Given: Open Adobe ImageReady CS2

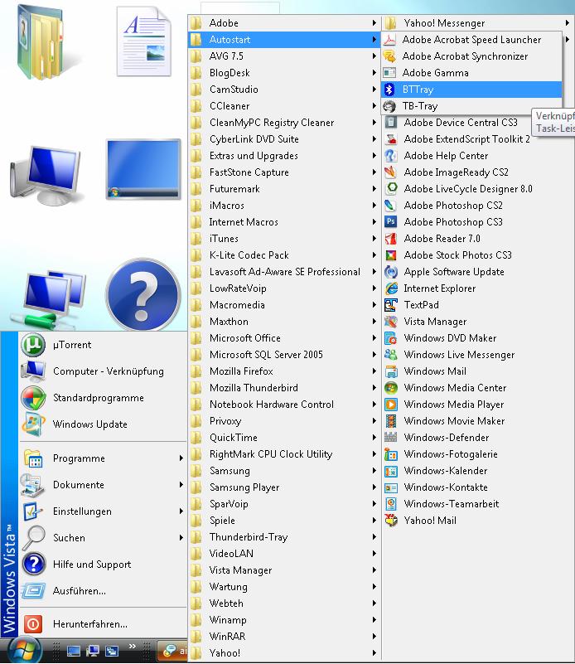Looking at the screenshot, I should tap(476, 172).
